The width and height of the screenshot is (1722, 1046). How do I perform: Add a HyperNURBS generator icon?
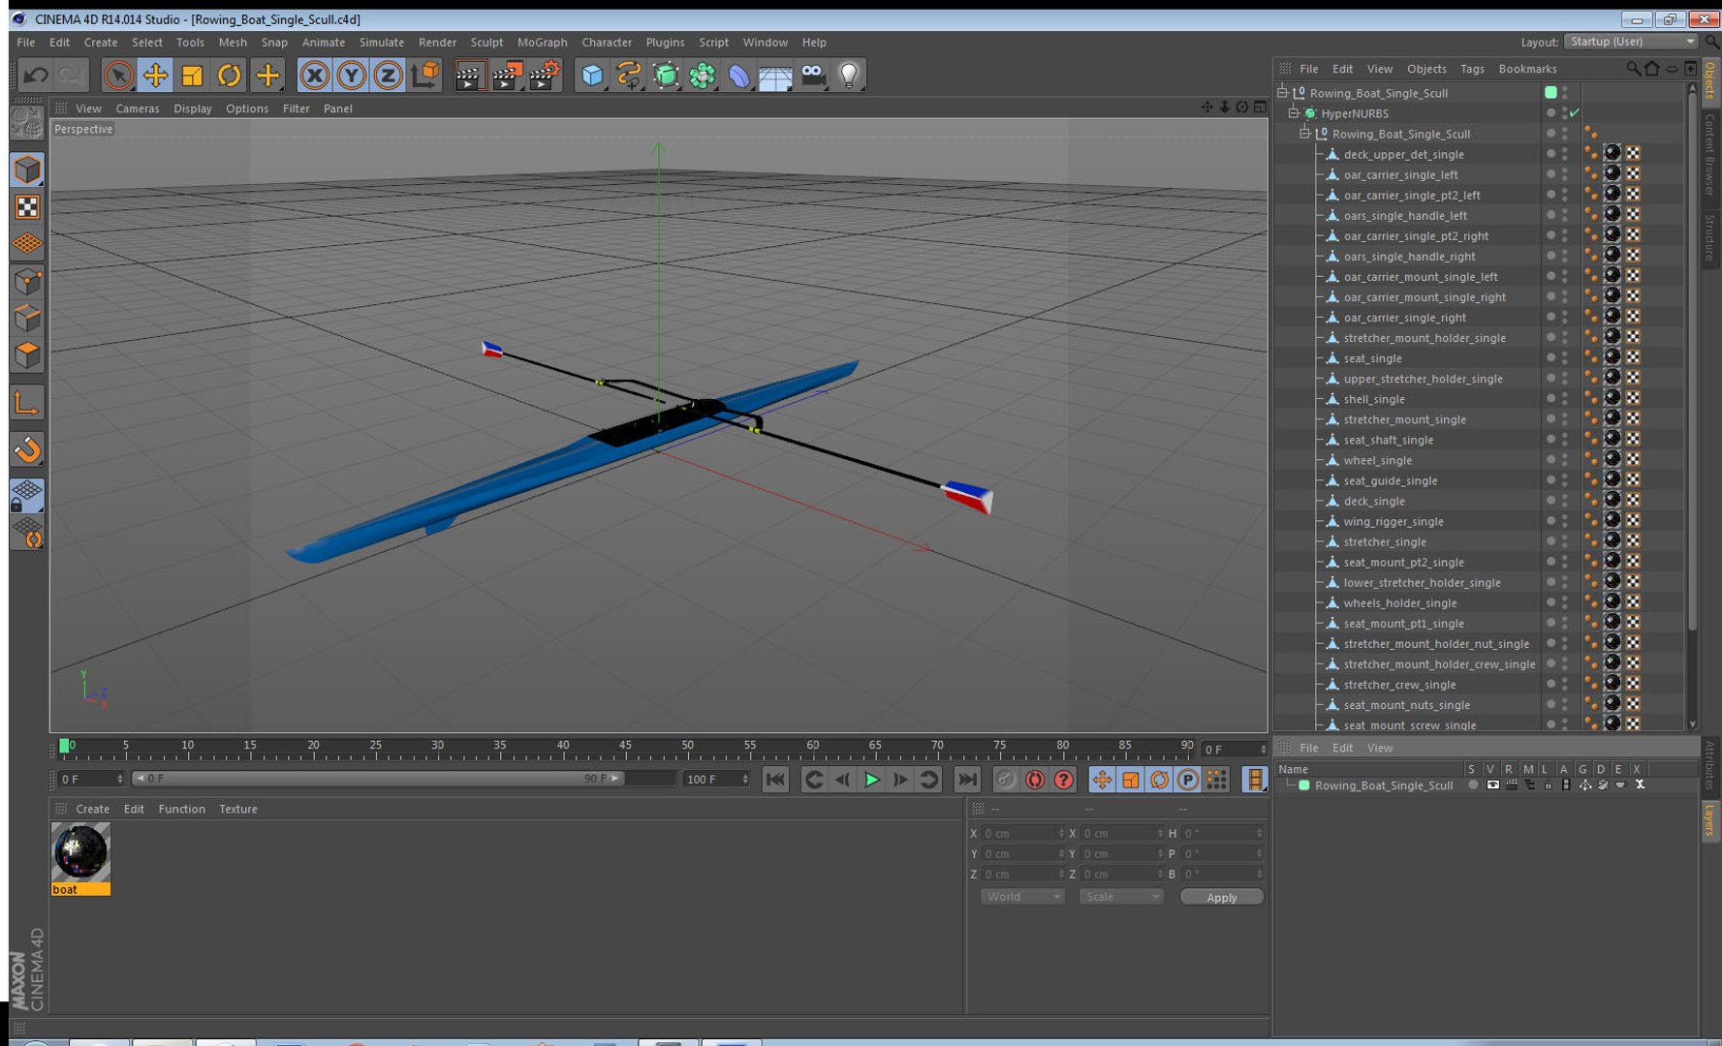tap(666, 75)
